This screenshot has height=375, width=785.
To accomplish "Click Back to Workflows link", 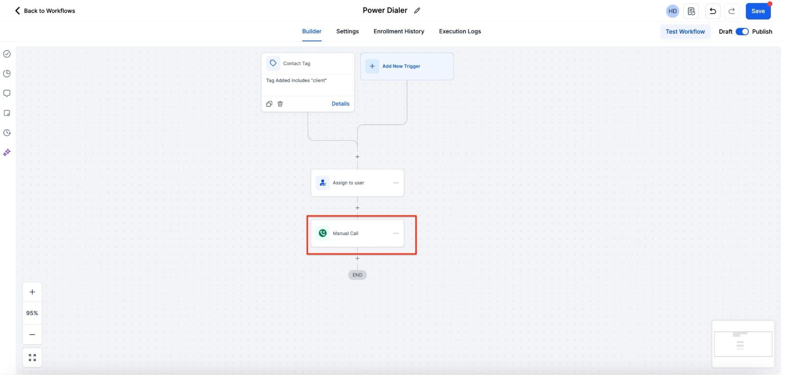I will coord(45,11).
